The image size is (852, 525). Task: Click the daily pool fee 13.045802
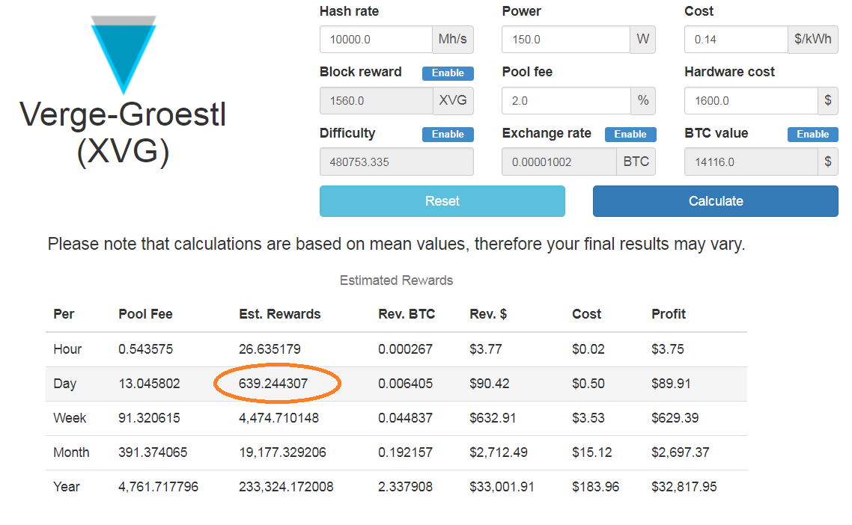(149, 384)
